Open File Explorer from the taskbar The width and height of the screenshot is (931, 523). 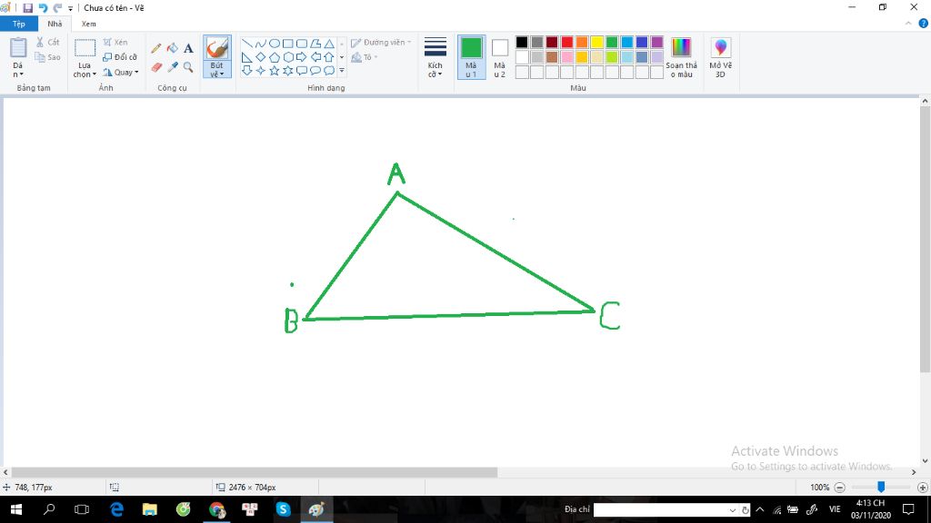(150, 509)
